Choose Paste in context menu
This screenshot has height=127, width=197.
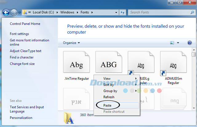pos(117,106)
